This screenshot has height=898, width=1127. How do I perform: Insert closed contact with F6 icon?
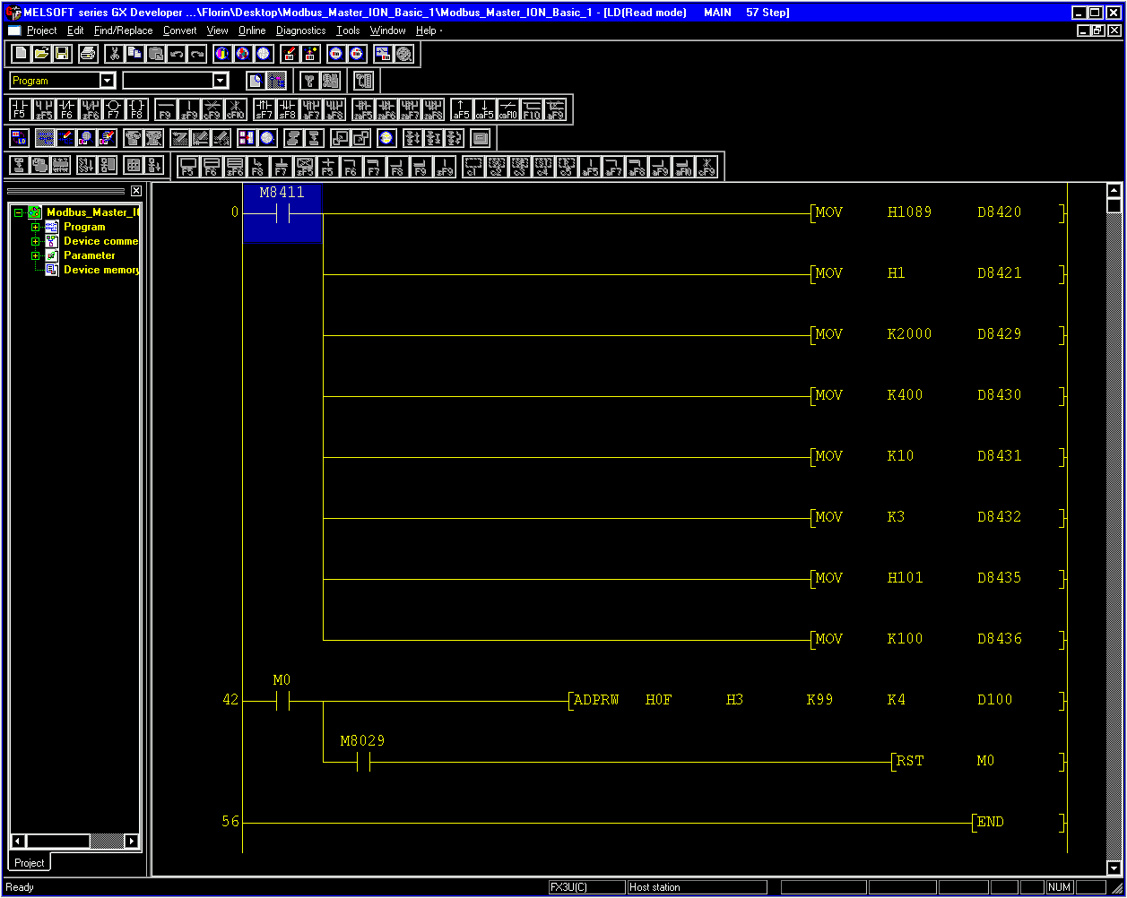coord(66,110)
